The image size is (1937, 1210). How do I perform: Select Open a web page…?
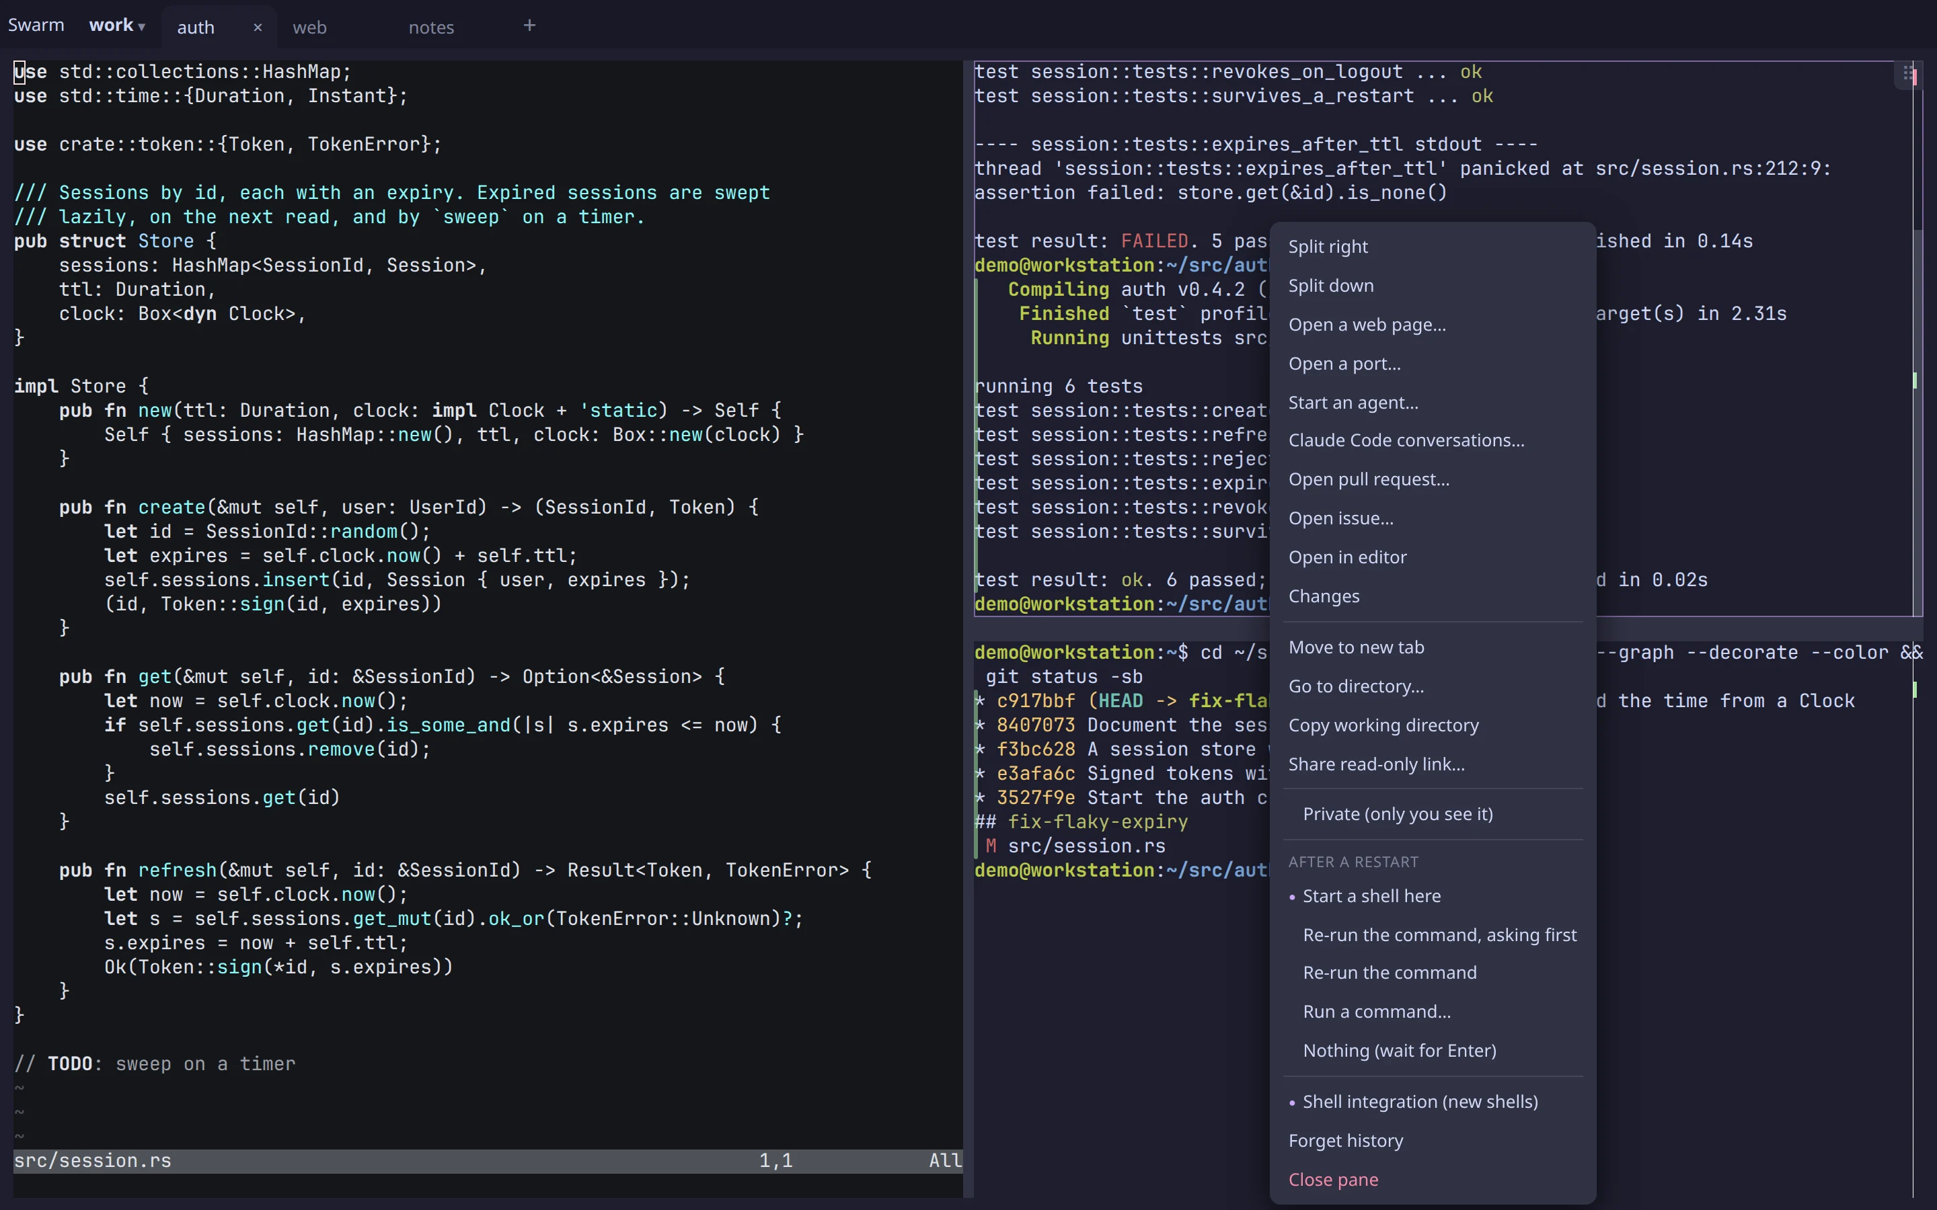(1433, 325)
